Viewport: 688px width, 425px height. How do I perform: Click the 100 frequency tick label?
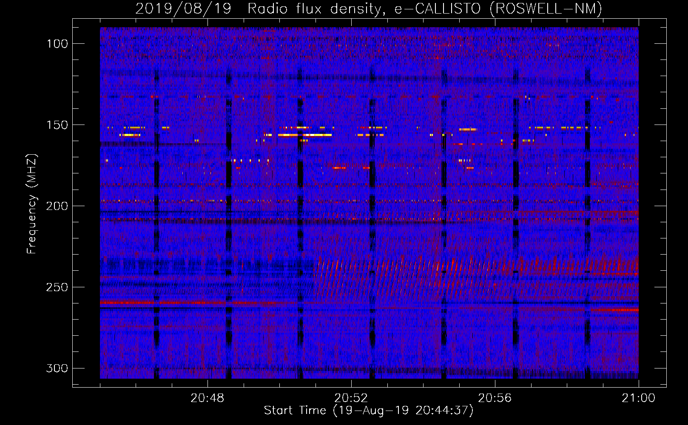coord(57,44)
